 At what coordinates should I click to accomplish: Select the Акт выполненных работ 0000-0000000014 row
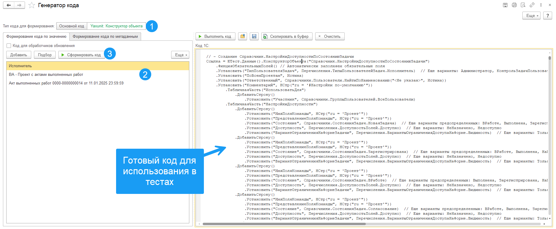98,83
